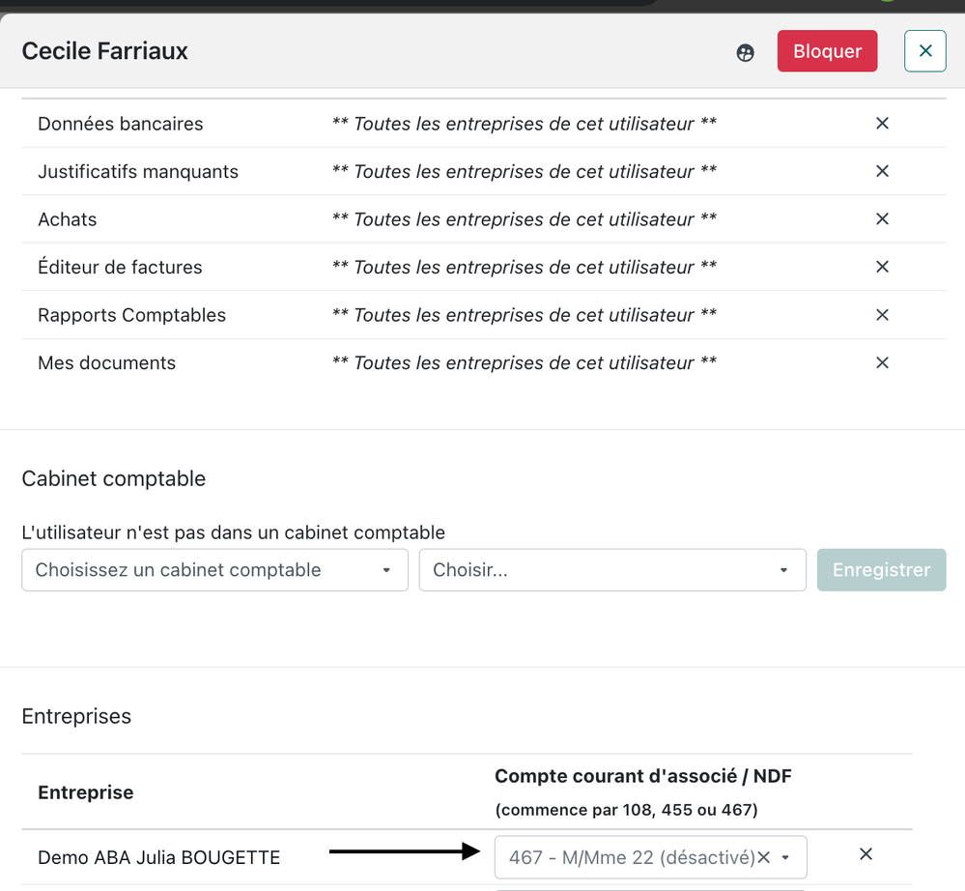Screen dimensions: 965x891
Task: Open the Choisissez un cabinet comptable dropdown
Action: tap(214, 570)
